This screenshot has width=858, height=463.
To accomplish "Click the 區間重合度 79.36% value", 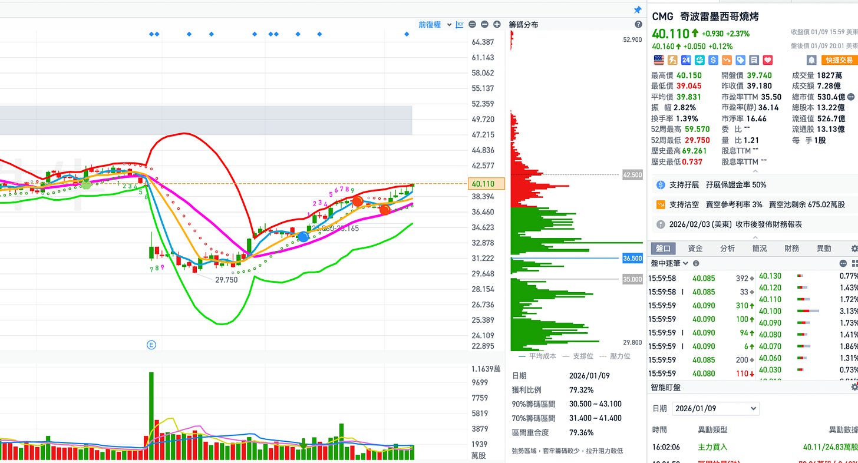I will click(x=581, y=432).
